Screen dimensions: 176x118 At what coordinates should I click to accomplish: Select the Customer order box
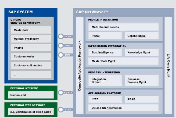pos(31,56)
